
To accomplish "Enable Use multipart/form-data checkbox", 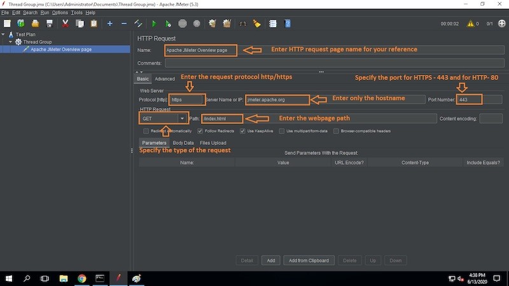I will tap(281, 131).
